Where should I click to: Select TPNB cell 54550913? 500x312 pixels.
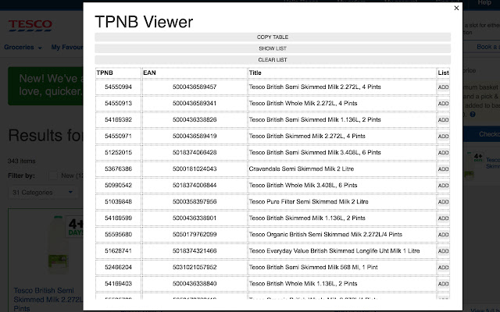118,104
